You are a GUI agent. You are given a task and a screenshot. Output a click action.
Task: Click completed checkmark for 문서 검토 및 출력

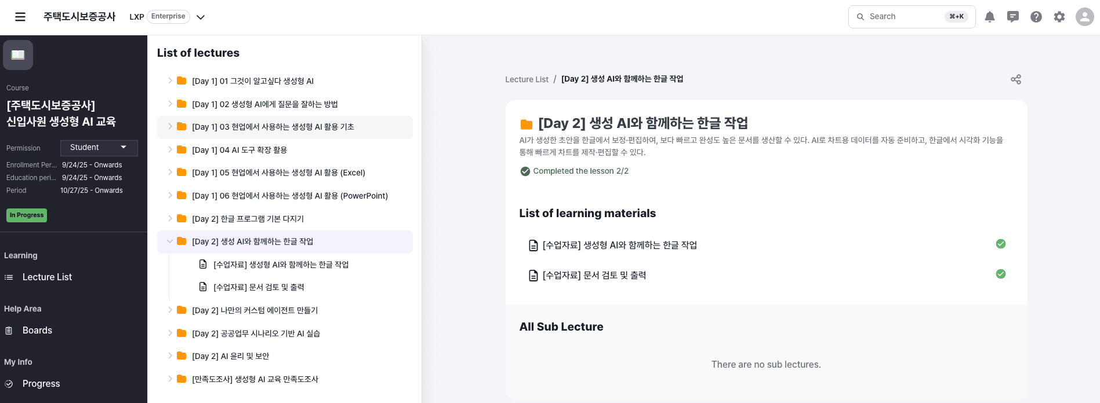click(1001, 274)
